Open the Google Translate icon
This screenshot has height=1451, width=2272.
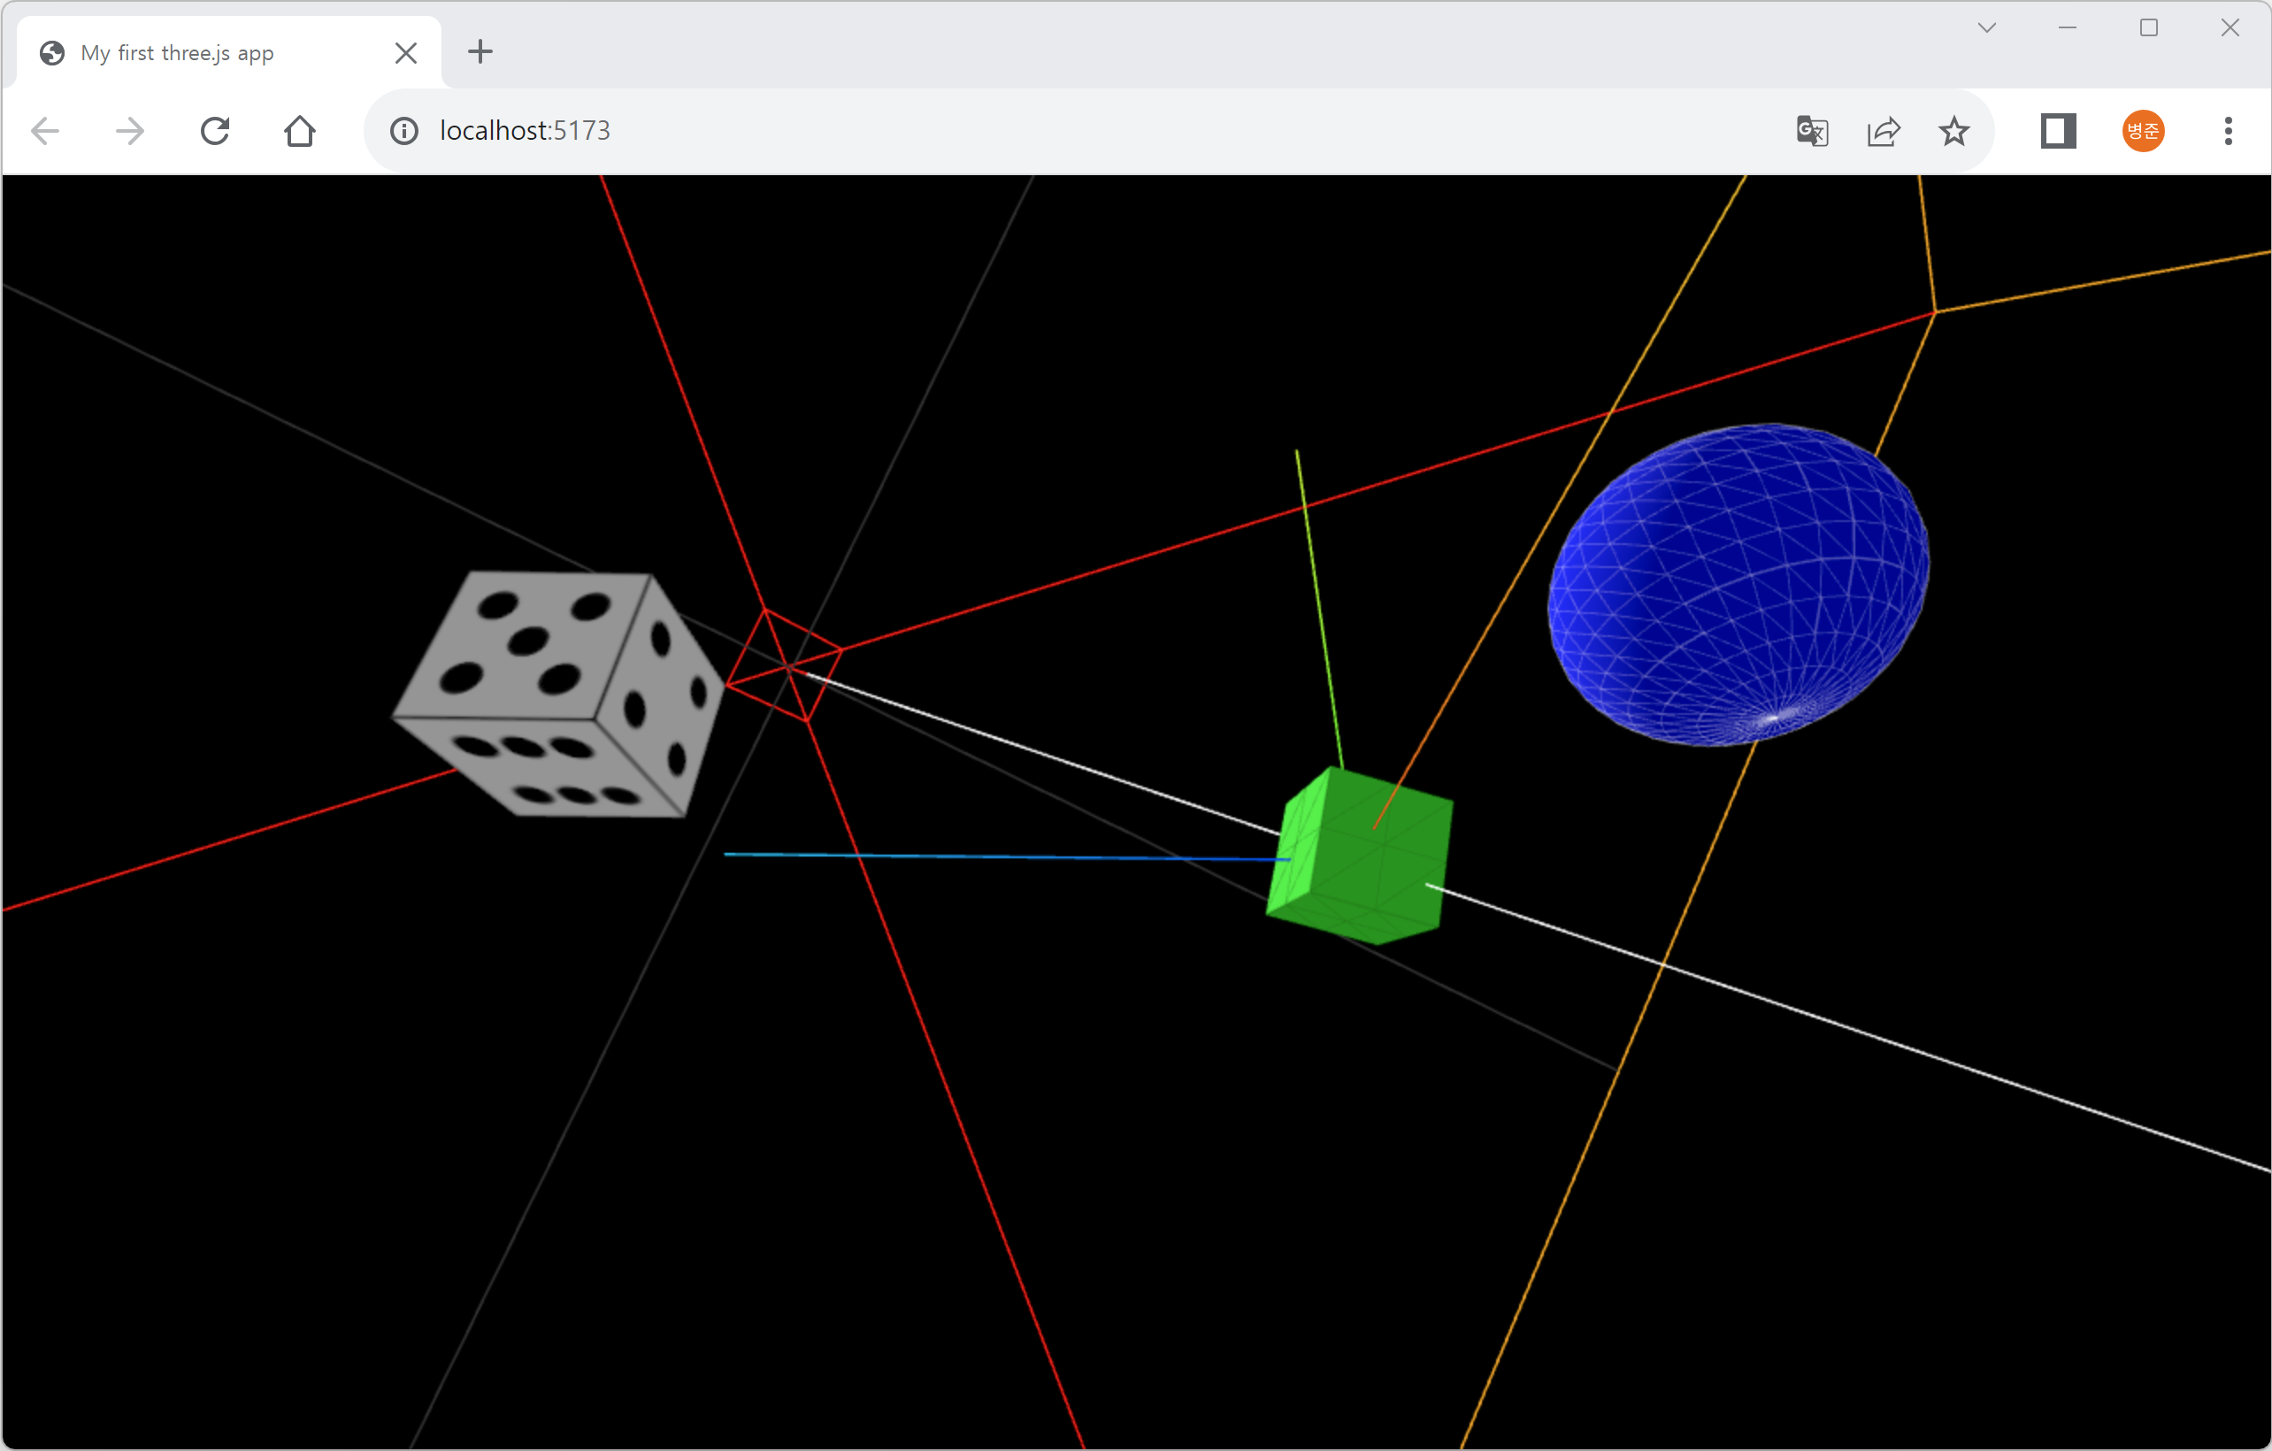(x=1812, y=131)
